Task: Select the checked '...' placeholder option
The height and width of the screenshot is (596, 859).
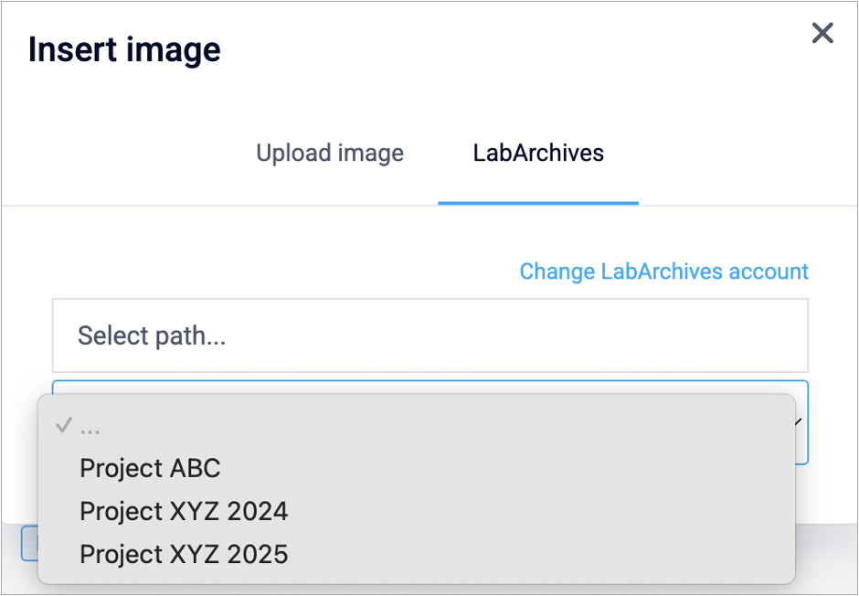Action: [90, 427]
